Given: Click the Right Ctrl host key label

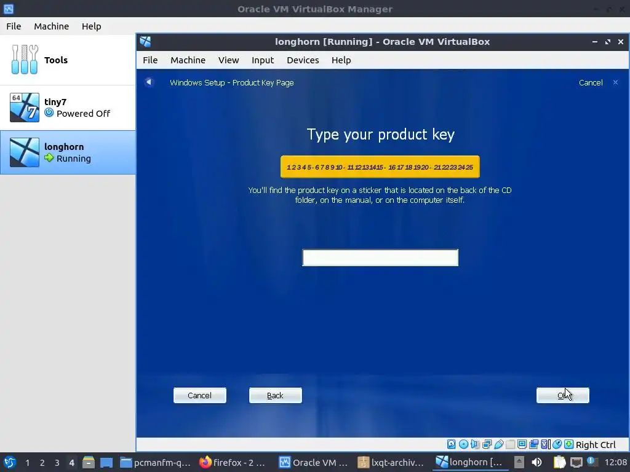Looking at the screenshot, I should 596,444.
